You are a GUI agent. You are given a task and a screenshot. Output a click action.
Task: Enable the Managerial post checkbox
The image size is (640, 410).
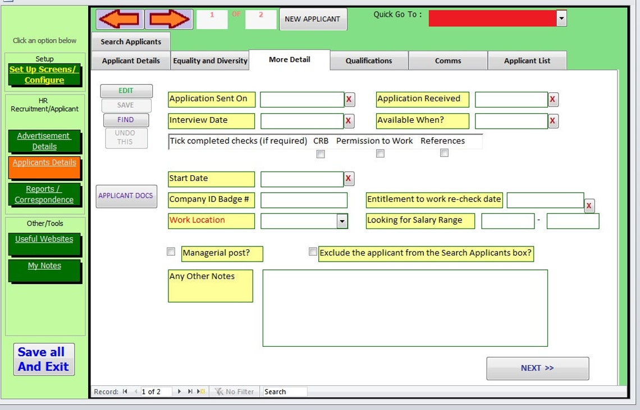click(171, 251)
